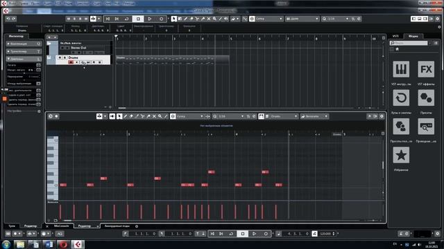
Task: Switch to the MixConsole lower zone tab
Action: click(x=62, y=226)
